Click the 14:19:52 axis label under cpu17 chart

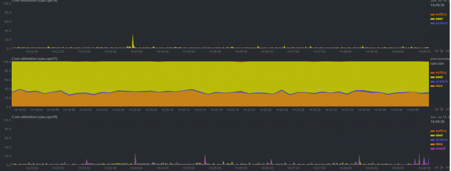pos(20,110)
